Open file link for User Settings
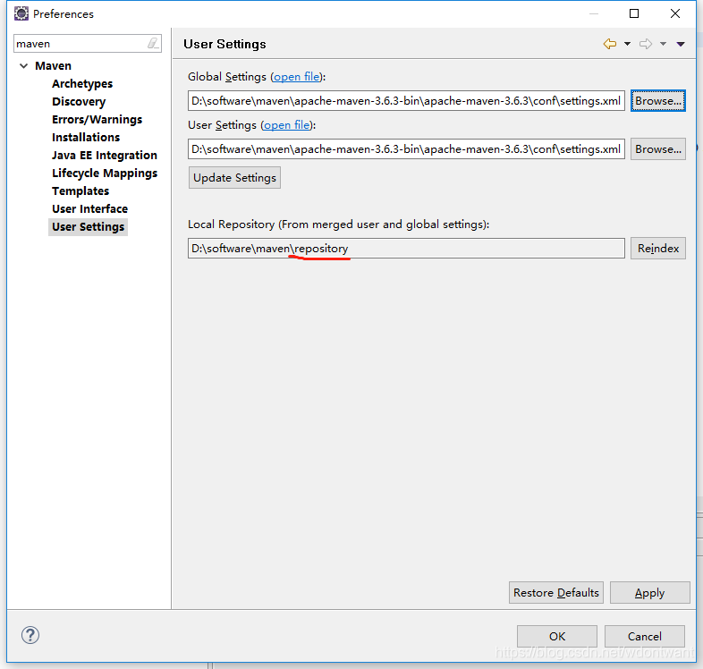Image resolution: width=703 pixels, height=669 pixels. pos(286,125)
